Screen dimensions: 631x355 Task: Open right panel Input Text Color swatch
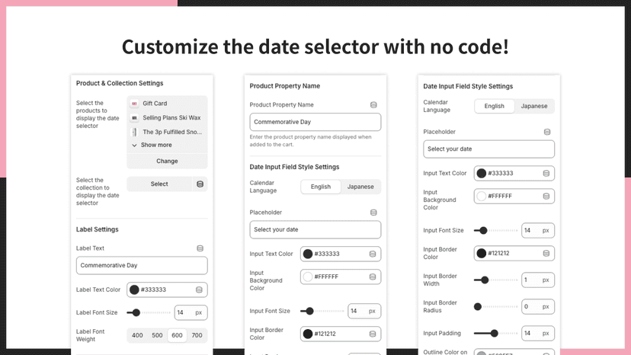tap(482, 174)
